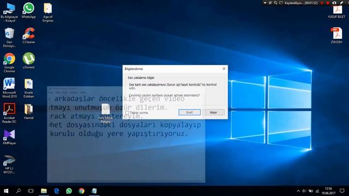This screenshot has width=349, height=196.
Task: Launch KMPlayer from the desktop
Action: [x=9, y=137]
